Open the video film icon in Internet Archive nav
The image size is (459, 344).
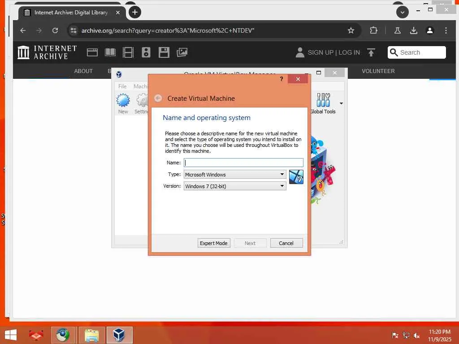[x=128, y=53]
